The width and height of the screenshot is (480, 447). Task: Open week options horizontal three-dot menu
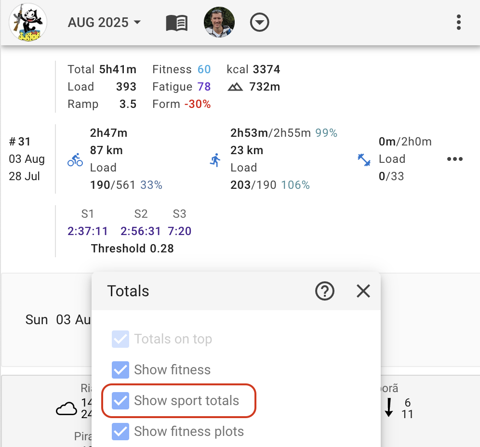point(454,159)
